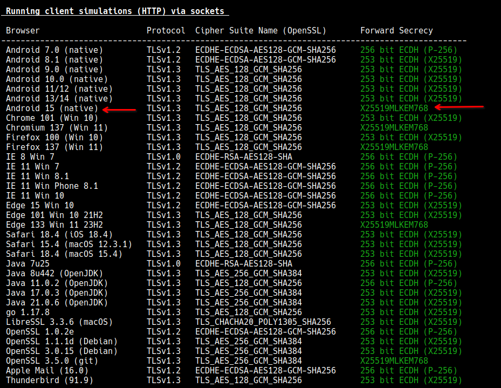Click TLS_CHACHA20_POLY1305_SHA256 cipher name

pyautogui.click(x=263, y=322)
